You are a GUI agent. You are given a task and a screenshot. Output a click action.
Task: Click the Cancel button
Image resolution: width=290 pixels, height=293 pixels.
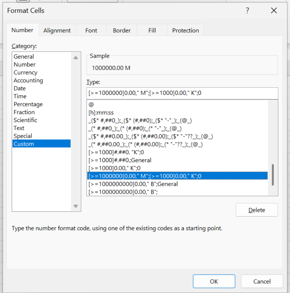(x=262, y=281)
